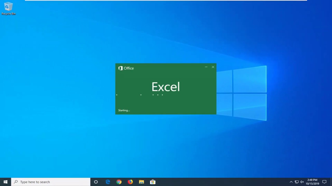Screen dimensions: 332x186
Task: Open File Explorer from taskbar
Action: [141, 182]
